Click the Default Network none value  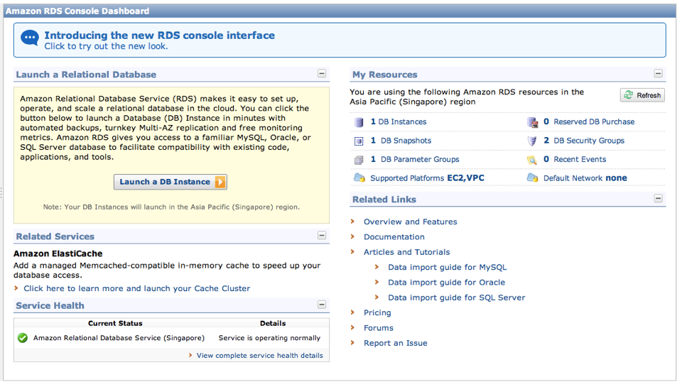point(616,178)
